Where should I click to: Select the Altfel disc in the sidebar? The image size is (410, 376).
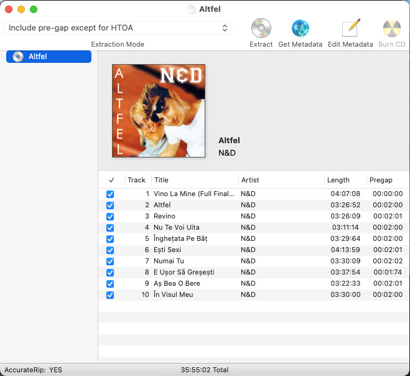[49, 57]
